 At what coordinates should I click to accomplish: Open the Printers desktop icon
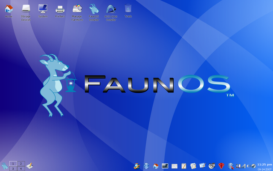pos(60,11)
